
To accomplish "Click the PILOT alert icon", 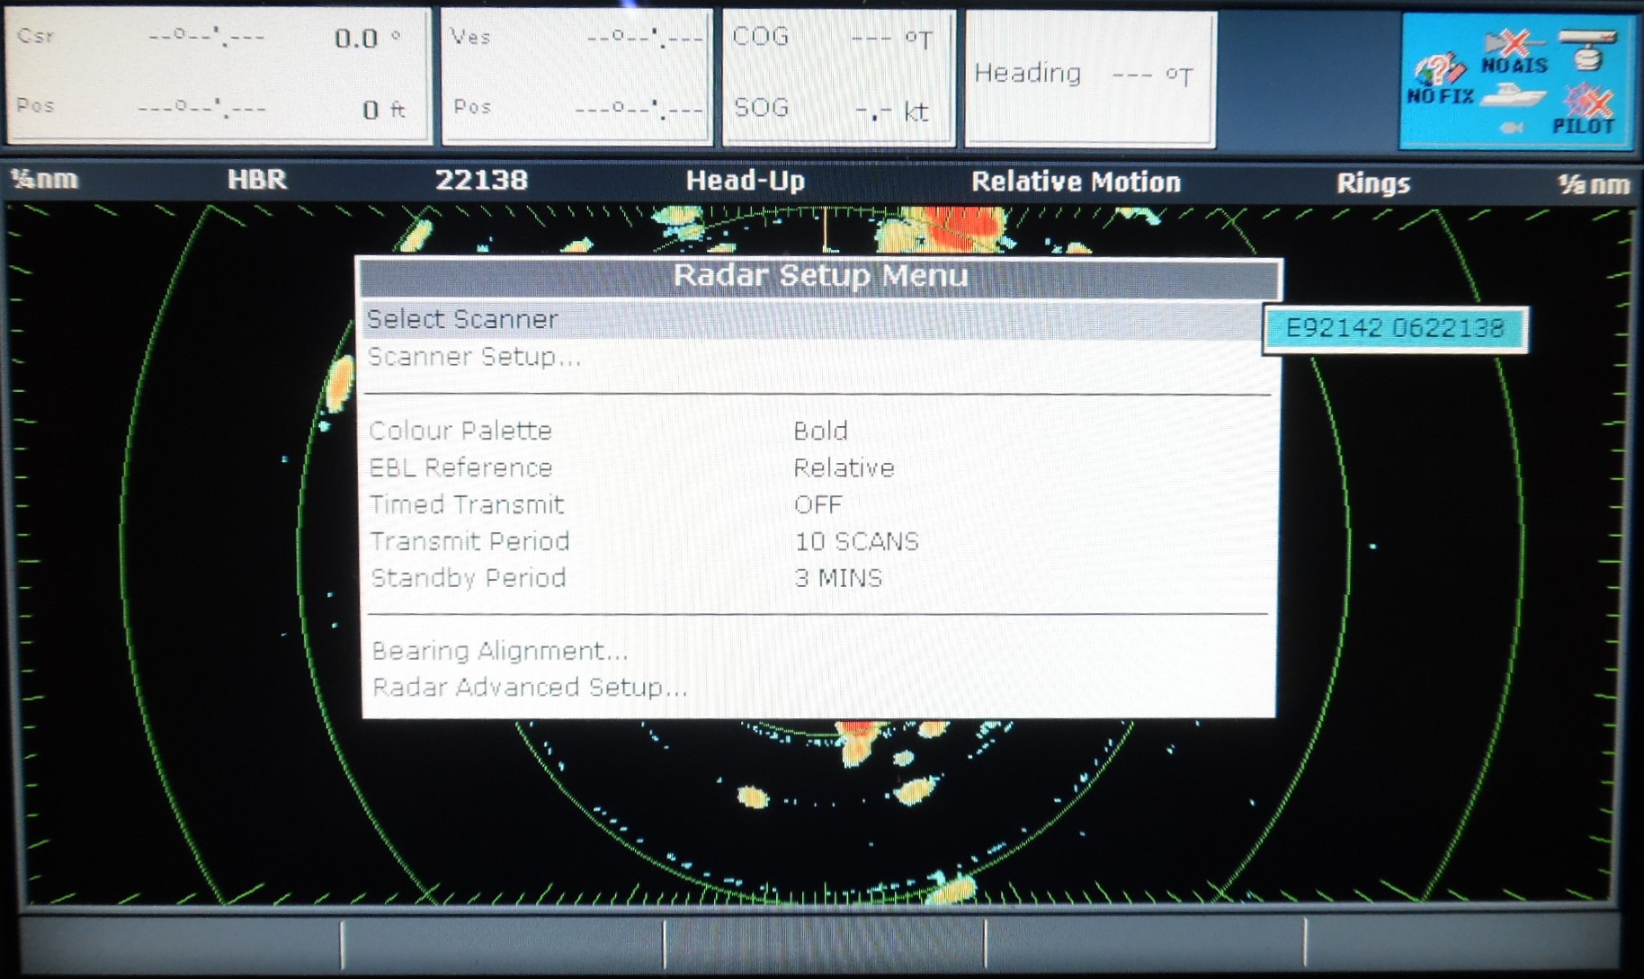I will coord(1588,108).
